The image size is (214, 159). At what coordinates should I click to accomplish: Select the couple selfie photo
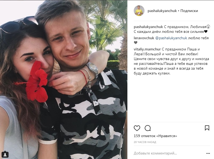[x=64, y=79]
